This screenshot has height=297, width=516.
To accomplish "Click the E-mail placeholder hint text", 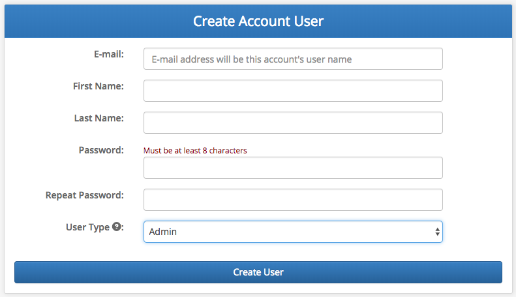I will tap(252, 59).
